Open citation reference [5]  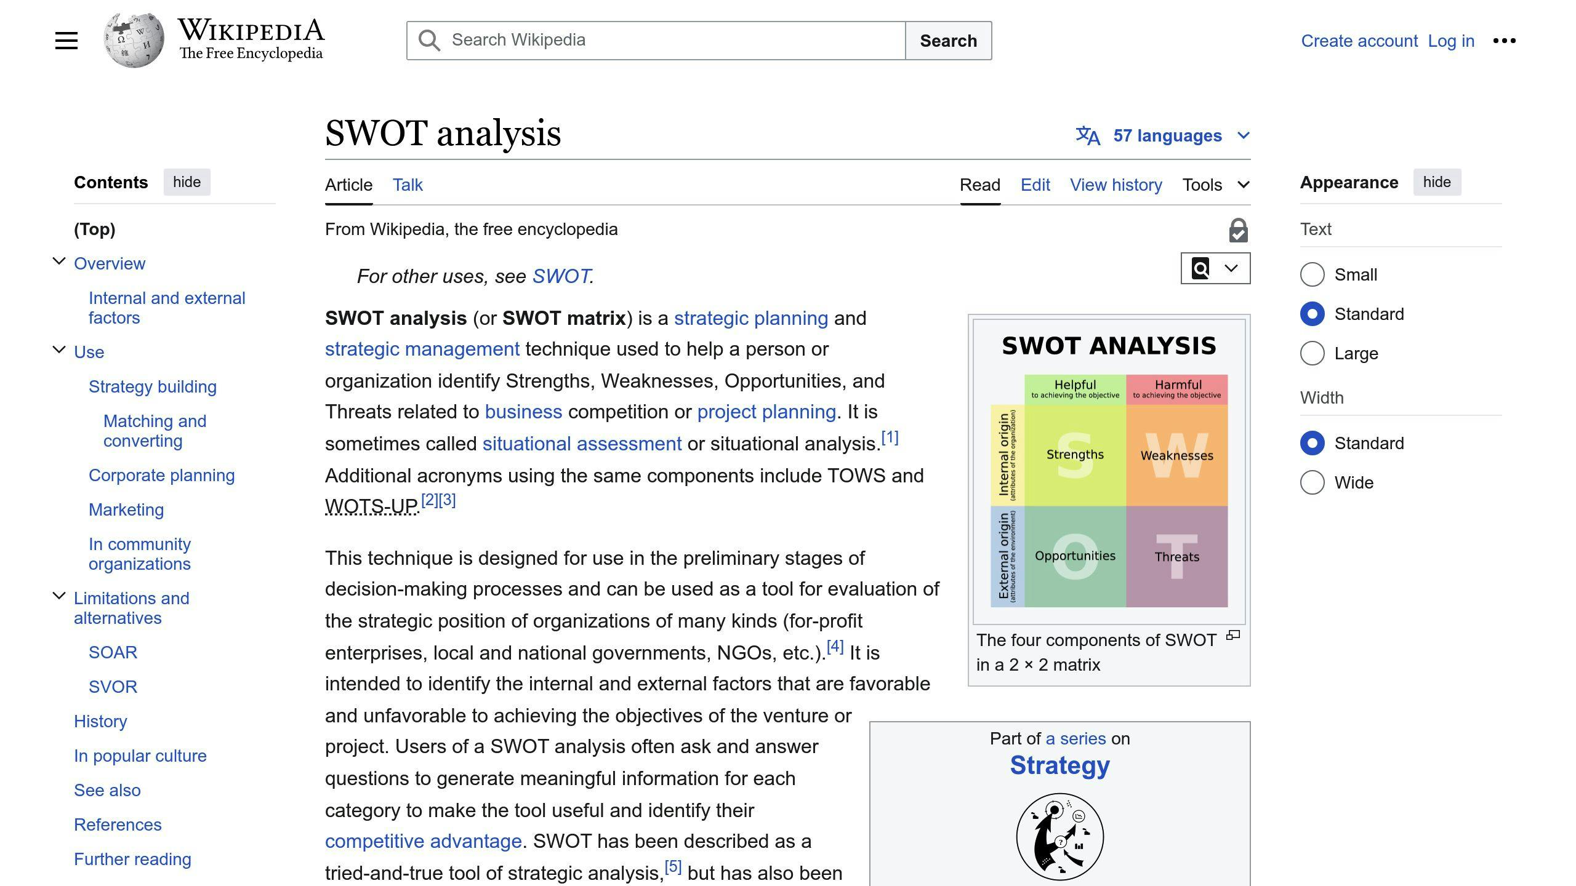point(673,866)
